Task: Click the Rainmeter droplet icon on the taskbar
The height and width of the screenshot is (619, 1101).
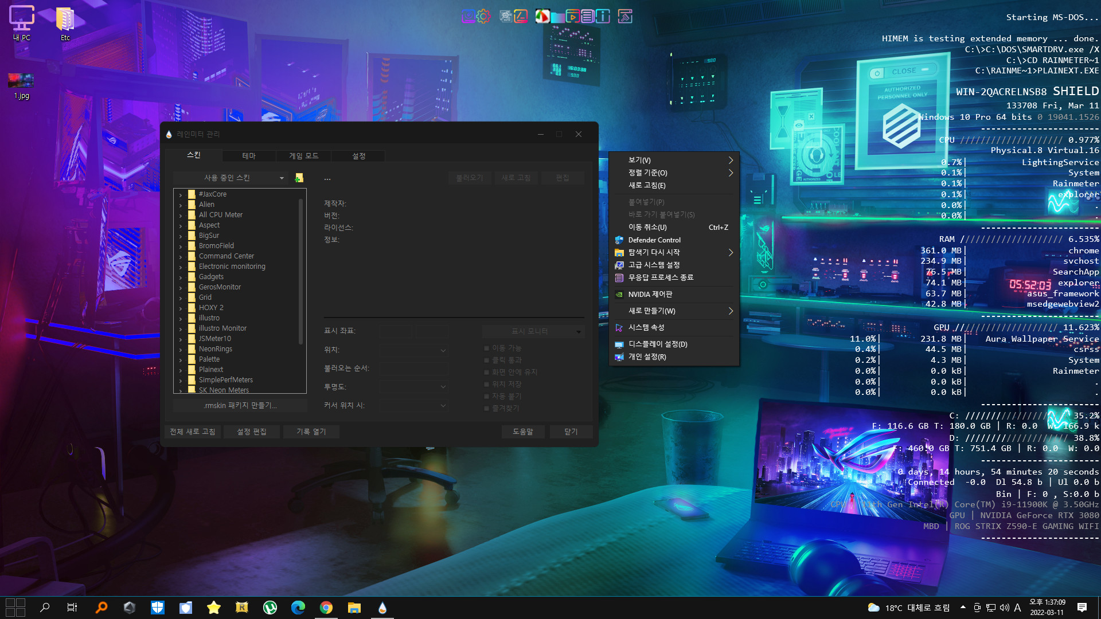Action: tap(382, 608)
